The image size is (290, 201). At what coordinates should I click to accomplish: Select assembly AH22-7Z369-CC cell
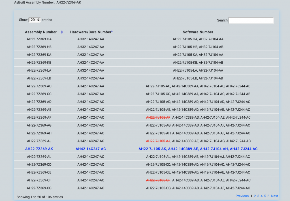click(x=39, y=94)
